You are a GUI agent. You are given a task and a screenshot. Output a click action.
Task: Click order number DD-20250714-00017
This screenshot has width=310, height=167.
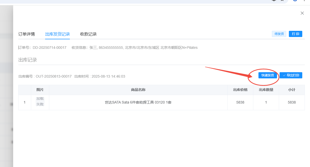(x=49, y=48)
